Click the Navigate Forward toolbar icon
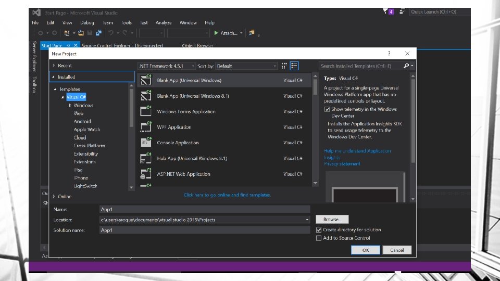The image size is (500, 281). [x=55, y=33]
